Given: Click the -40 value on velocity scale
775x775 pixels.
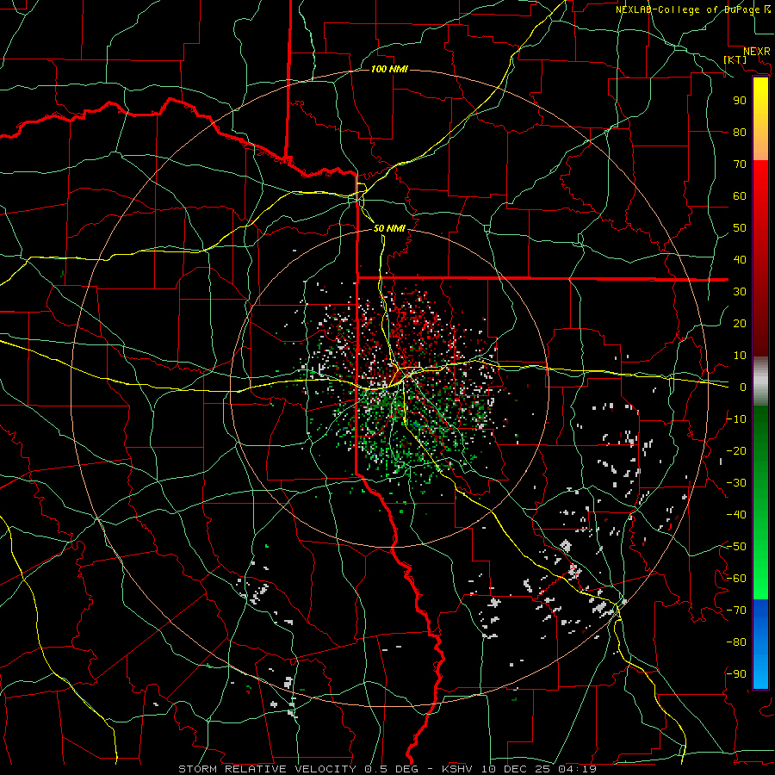Looking at the screenshot, I should [x=736, y=515].
